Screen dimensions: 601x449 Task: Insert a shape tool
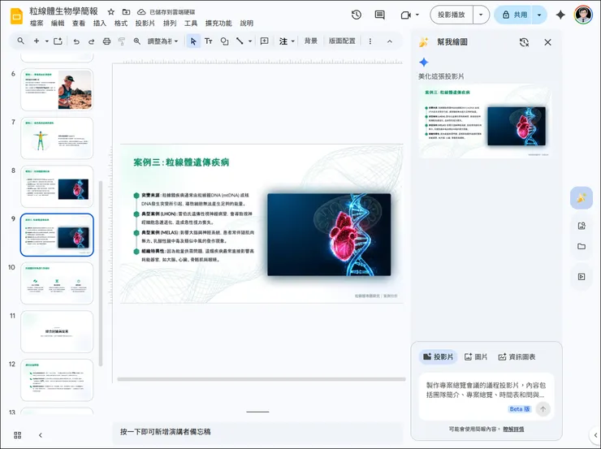click(224, 41)
